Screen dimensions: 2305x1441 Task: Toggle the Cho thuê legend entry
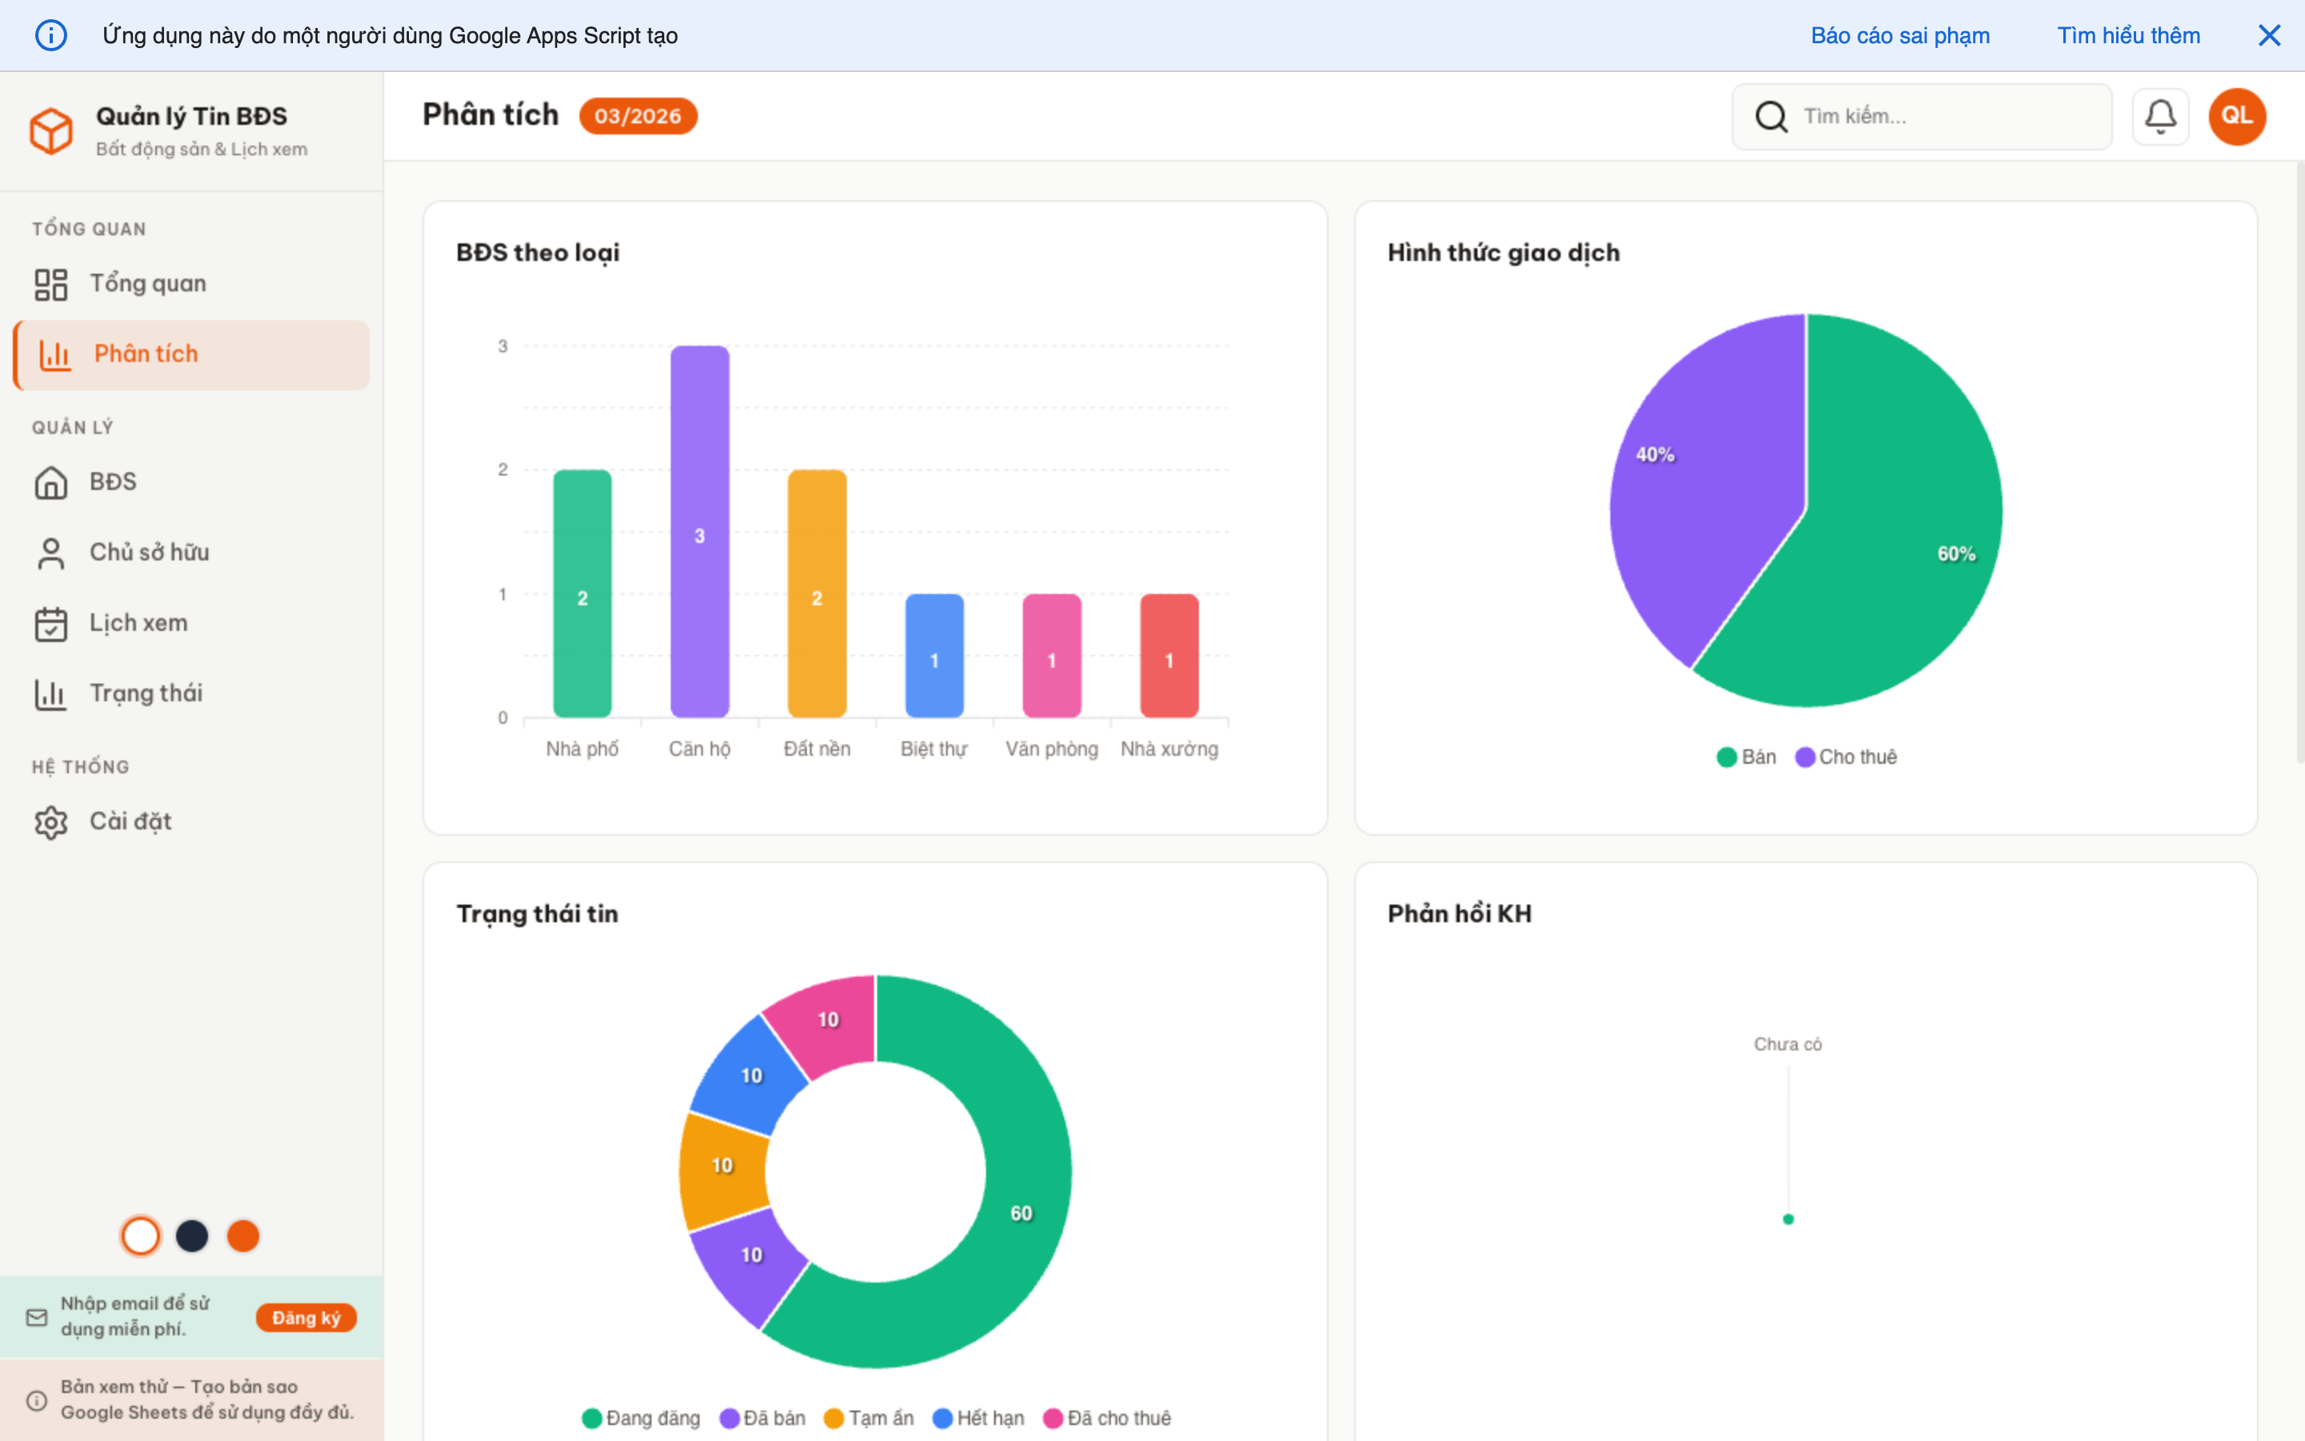(x=1845, y=756)
